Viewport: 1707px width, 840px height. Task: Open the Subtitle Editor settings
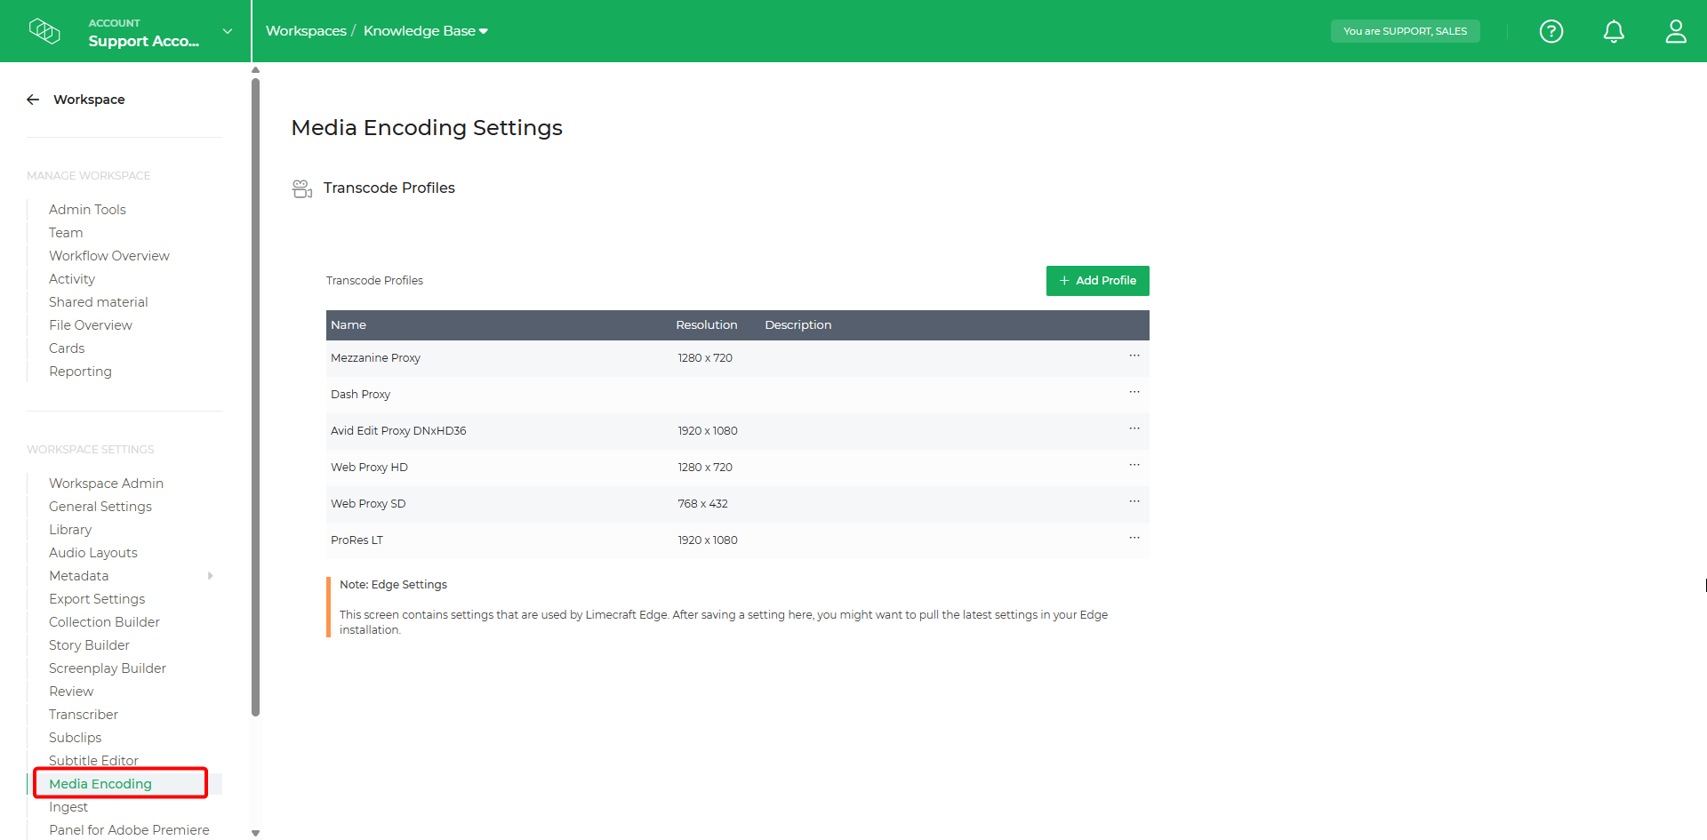[x=93, y=760]
